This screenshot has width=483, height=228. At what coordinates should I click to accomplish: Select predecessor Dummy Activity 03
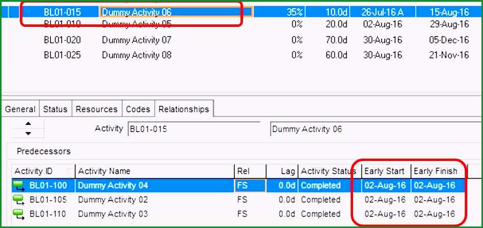click(113, 214)
